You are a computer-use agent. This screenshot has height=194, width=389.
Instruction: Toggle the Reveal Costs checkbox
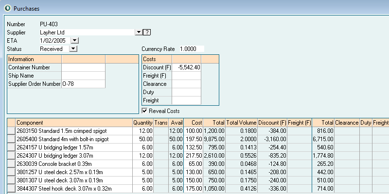tap(145, 111)
